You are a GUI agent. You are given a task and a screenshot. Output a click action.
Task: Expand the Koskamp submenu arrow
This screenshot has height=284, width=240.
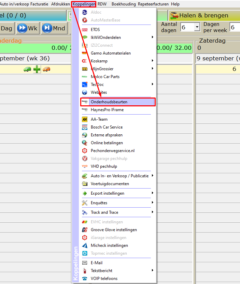tap(152, 61)
